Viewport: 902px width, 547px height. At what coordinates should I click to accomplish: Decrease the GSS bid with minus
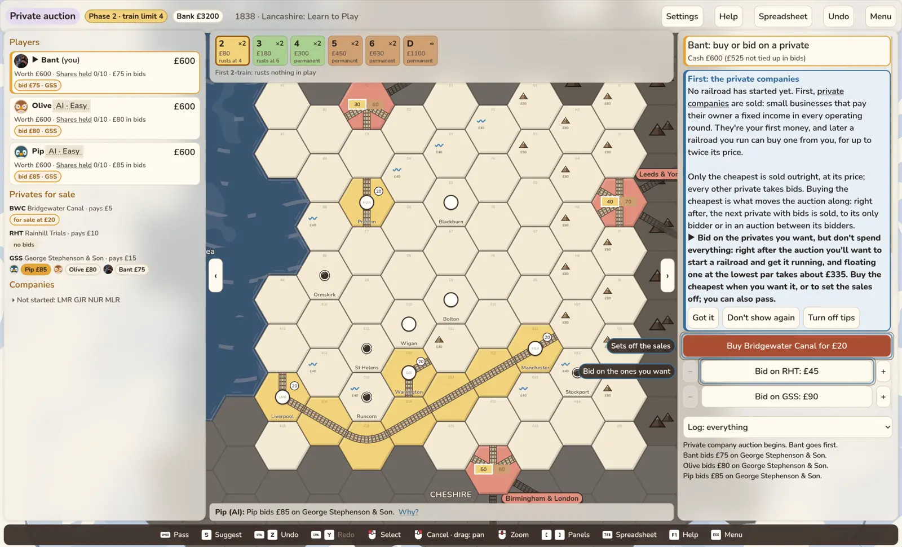[690, 397]
